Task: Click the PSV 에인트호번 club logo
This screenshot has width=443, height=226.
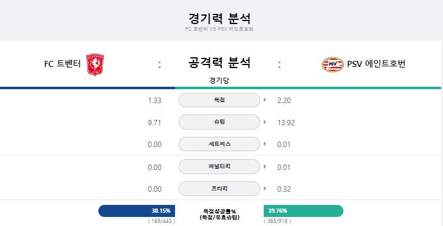Action: [333, 64]
